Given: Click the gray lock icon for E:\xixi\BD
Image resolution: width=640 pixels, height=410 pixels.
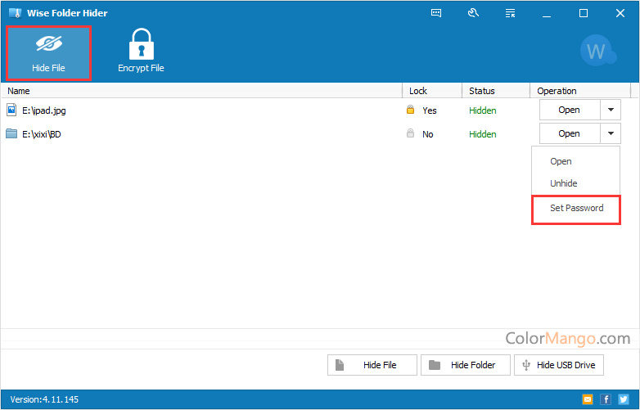Looking at the screenshot, I should [411, 133].
